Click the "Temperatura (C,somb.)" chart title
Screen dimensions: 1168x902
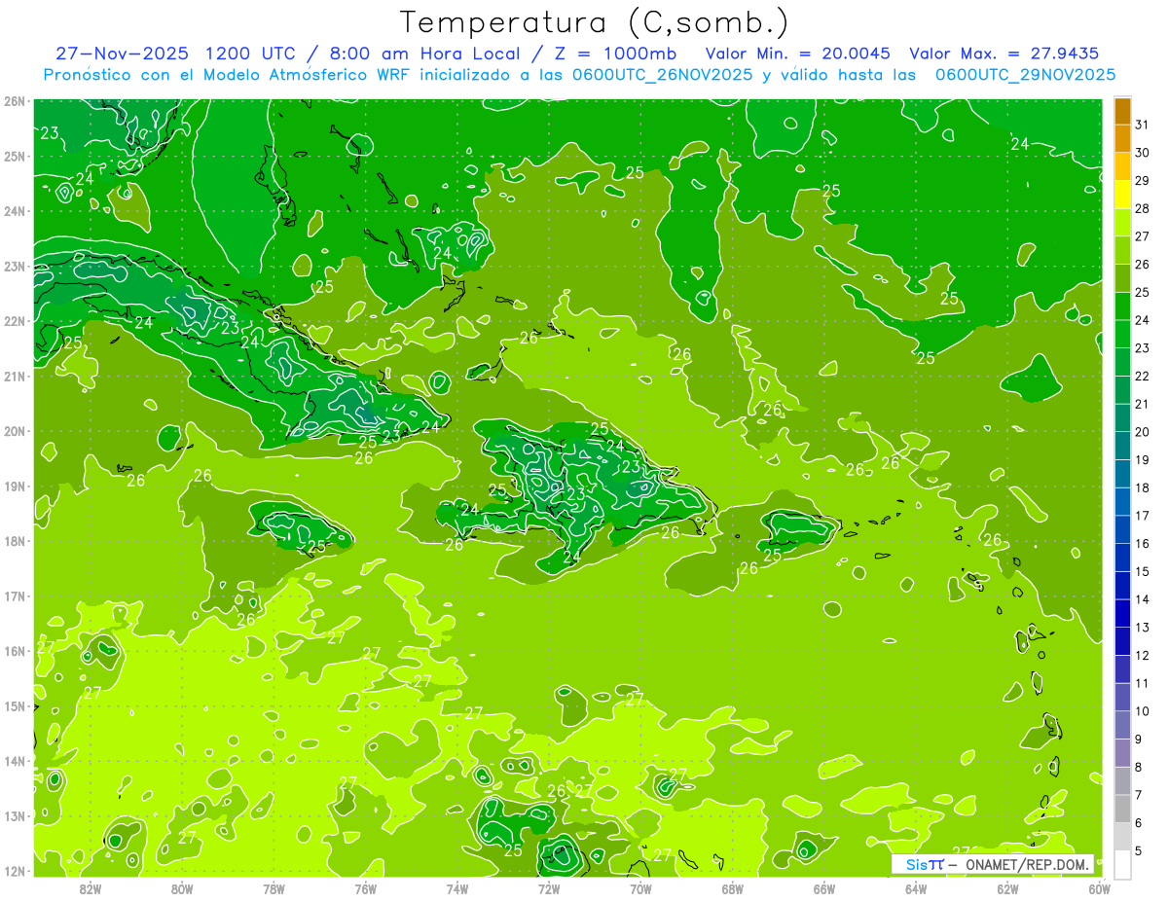pyautogui.click(x=595, y=22)
